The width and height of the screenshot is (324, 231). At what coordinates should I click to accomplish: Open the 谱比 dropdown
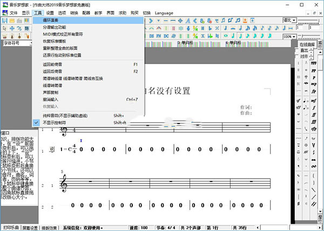click(293, 20)
